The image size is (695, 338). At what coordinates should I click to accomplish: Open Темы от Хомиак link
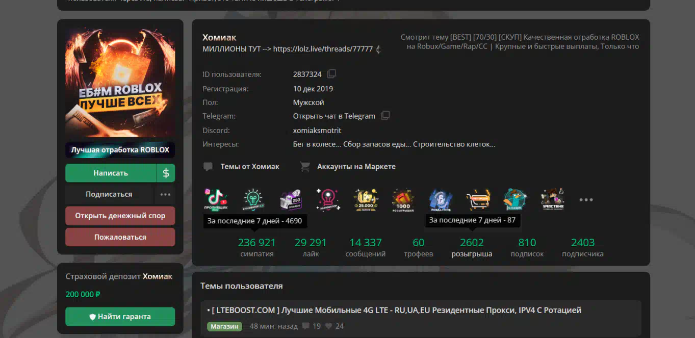(250, 167)
